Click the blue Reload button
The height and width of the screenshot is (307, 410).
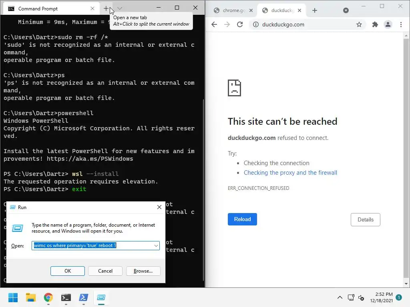(242, 219)
